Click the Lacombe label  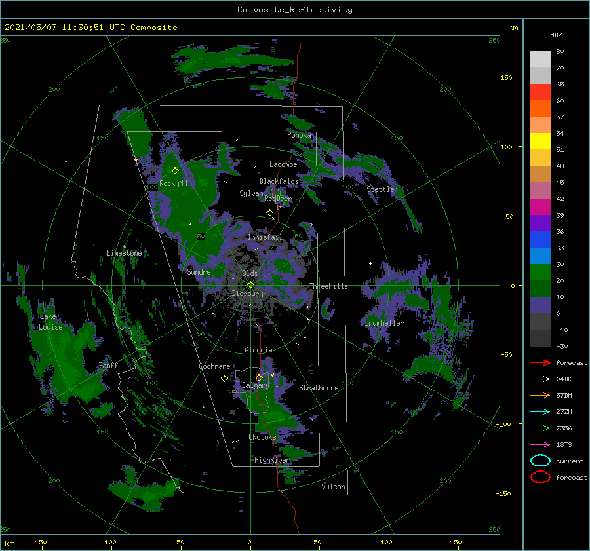(x=283, y=164)
